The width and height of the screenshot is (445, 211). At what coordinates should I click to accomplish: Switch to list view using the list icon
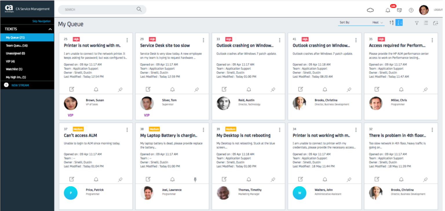pos(426,23)
